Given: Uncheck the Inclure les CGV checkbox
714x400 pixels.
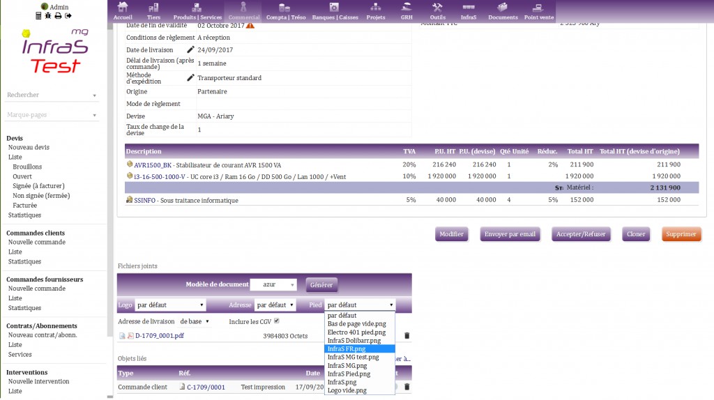Looking at the screenshot, I should coord(277,321).
